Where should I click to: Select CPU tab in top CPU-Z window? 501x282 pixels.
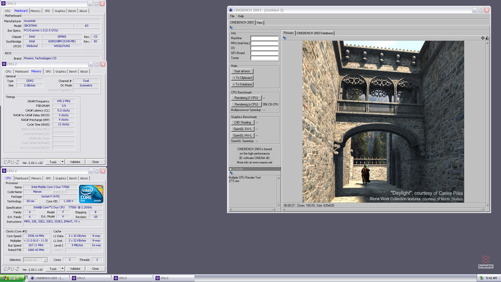pos(8,11)
